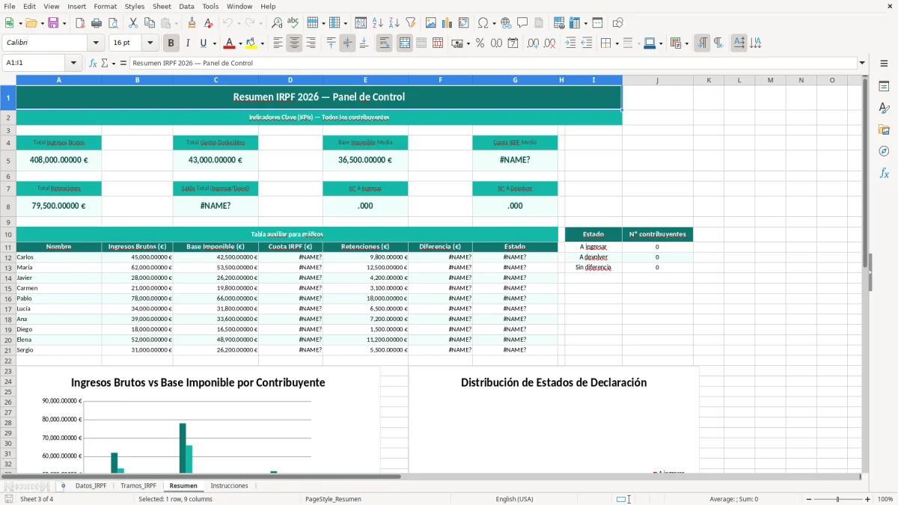
Task: Open the Borders dropdown arrow
Action: pyautogui.click(x=616, y=43)
